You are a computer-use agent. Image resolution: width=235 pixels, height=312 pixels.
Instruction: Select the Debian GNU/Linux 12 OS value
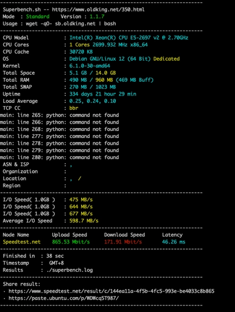coord(110,59)
